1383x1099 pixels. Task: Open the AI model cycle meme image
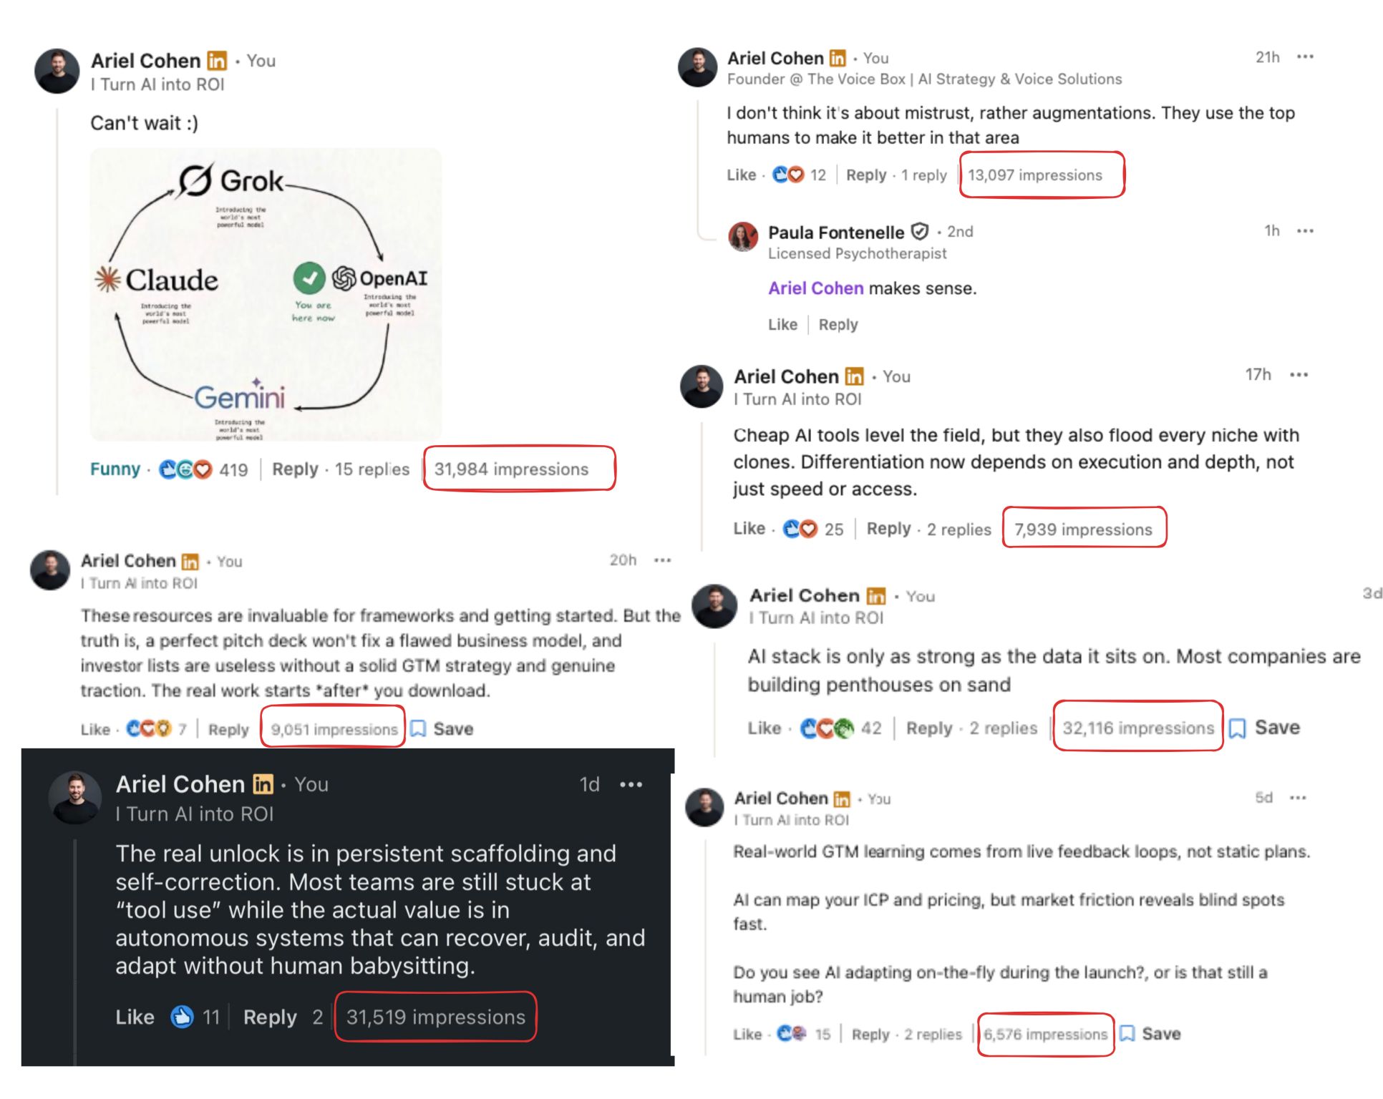click(x=266, y=294)
